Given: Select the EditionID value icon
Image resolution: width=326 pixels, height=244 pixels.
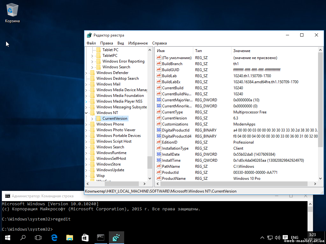Looking at the screenshot, I should point(159,142).
